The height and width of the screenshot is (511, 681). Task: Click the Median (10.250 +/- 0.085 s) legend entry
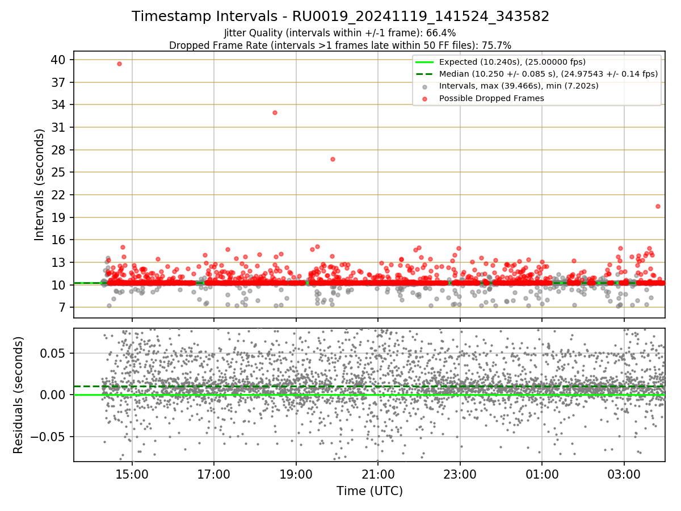(548, 74)
